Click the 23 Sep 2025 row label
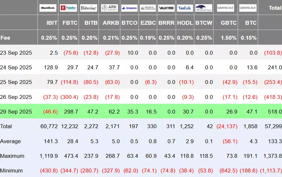 point(16,53)
